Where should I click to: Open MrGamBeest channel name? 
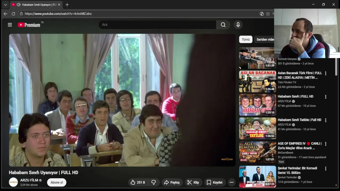(x=285, y=153)
